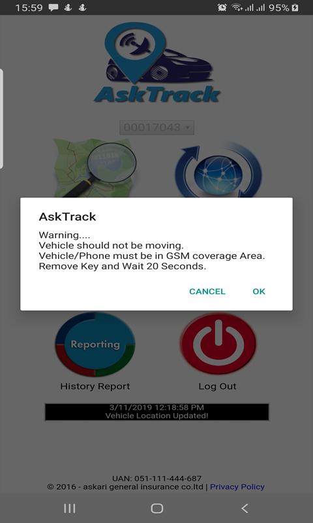Tap the globe refresh arrows icon
The width and height of the screenshot is (313, 523).
pos(218,170)
